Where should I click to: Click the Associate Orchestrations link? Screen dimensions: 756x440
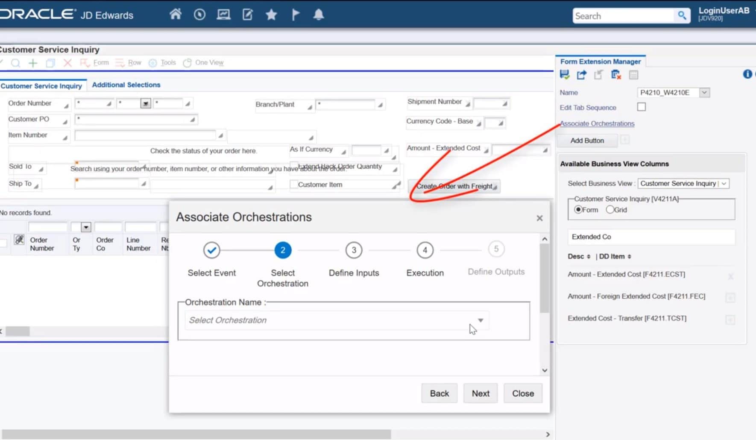pyautogui.click(x=597, y=123)
